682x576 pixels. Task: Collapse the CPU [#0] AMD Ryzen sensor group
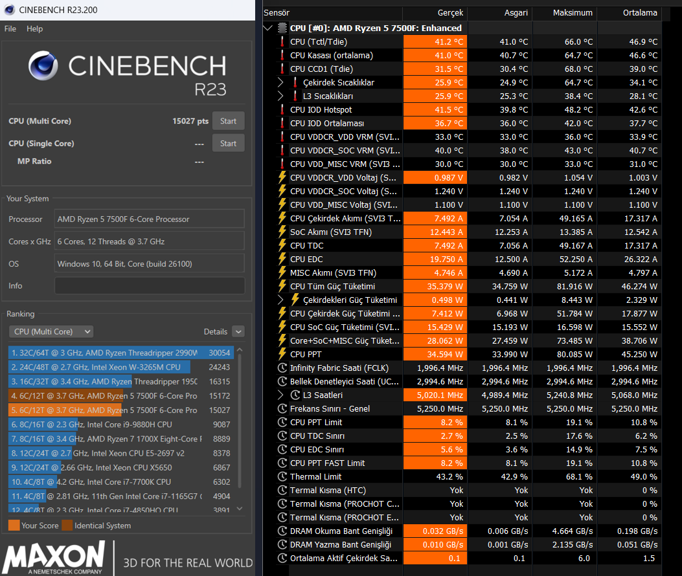268,28
